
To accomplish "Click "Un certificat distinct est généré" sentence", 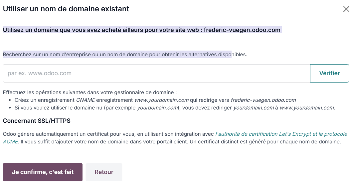I will [233, 142].
